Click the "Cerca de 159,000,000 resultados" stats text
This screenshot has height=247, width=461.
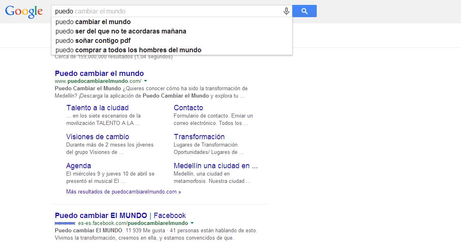114,57
